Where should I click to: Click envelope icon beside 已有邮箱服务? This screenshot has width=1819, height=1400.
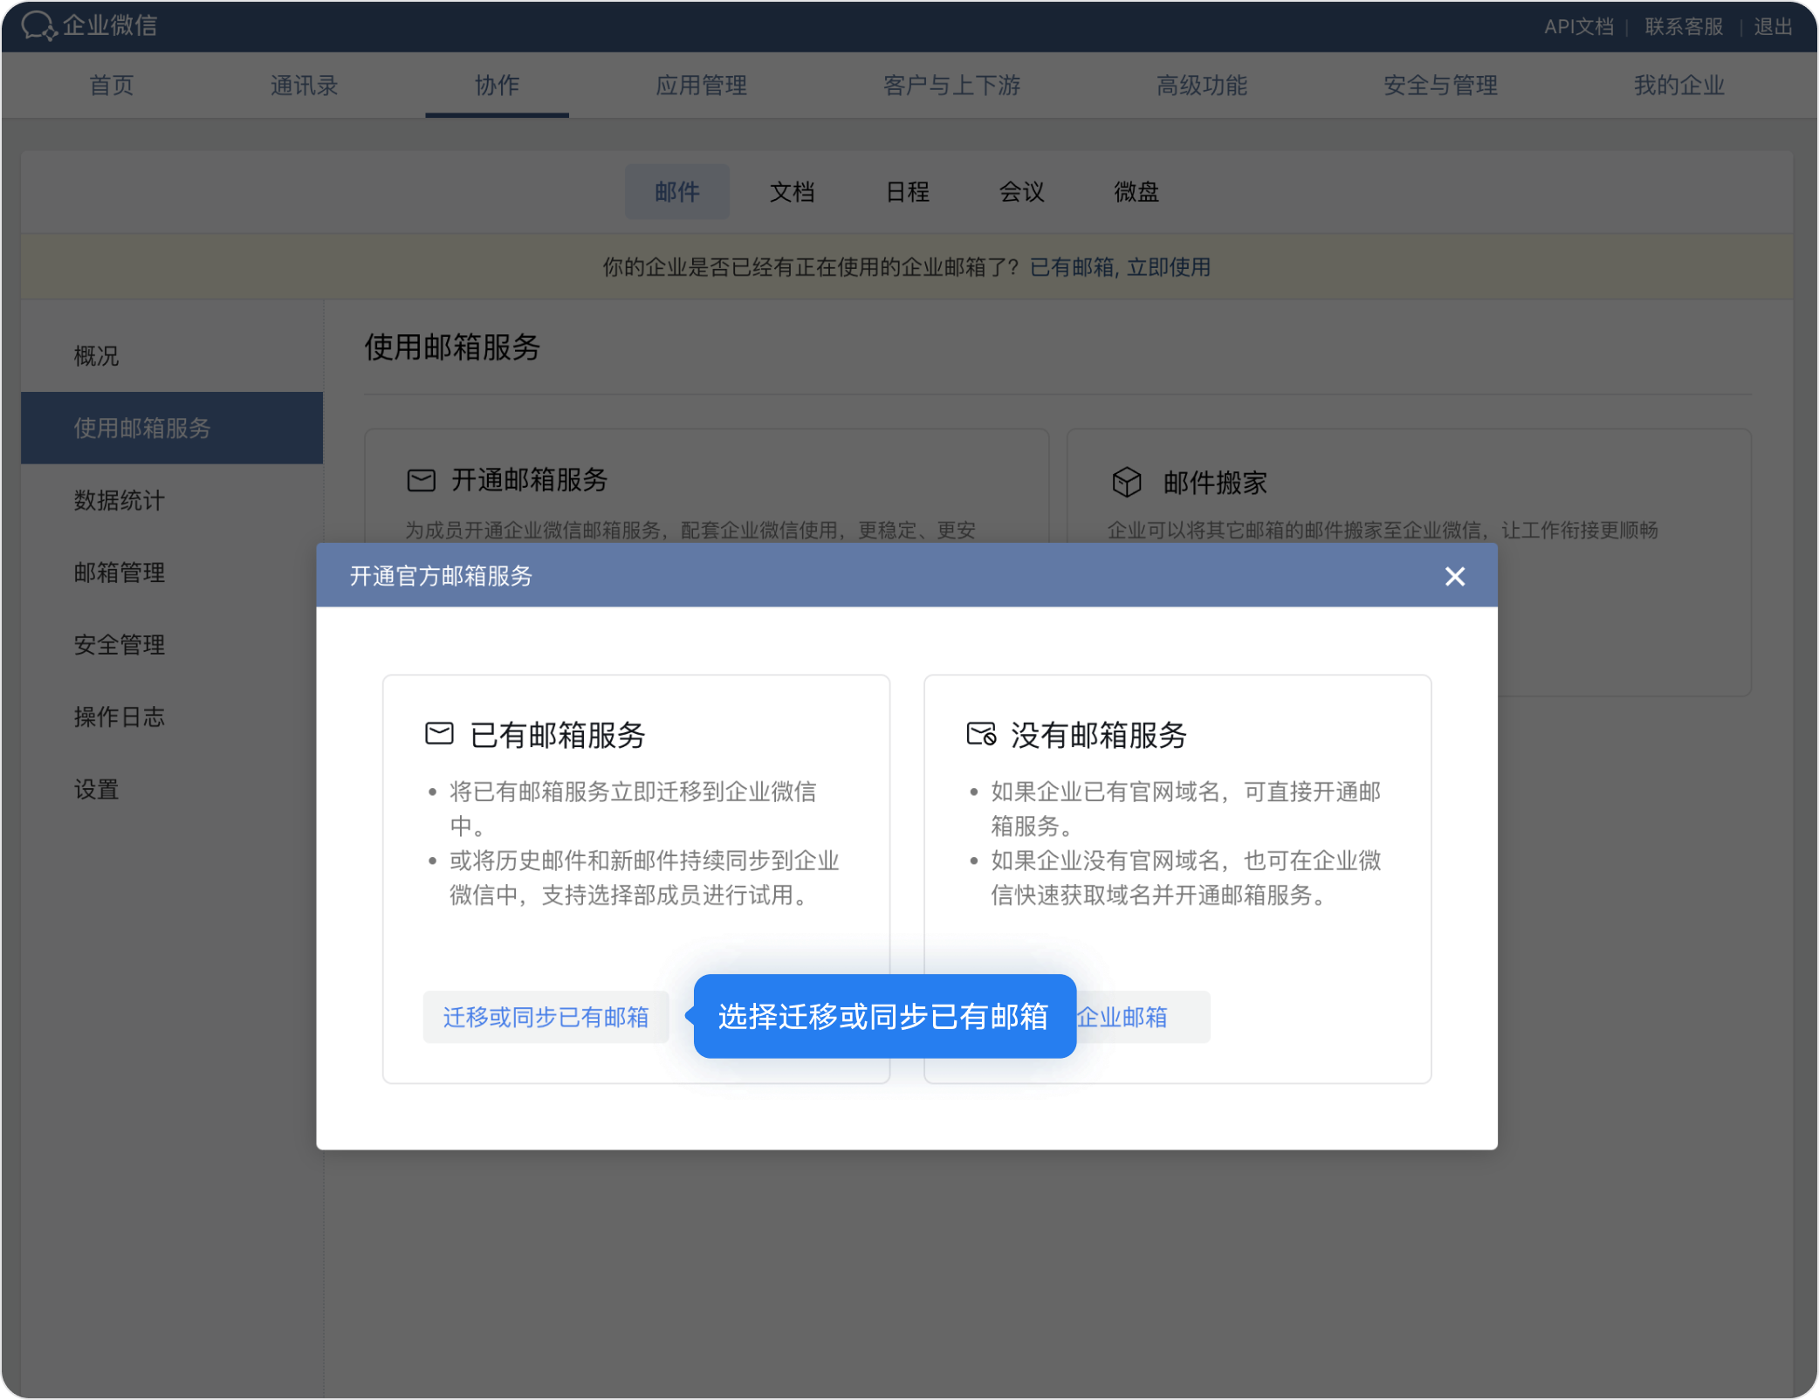[439, 733]
